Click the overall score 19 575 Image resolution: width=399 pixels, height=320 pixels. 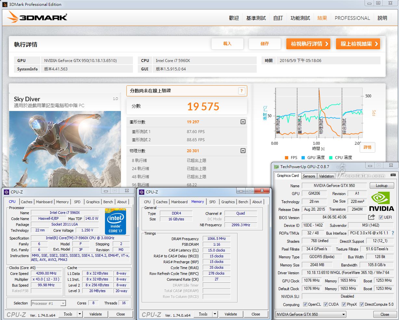point(203,106)
